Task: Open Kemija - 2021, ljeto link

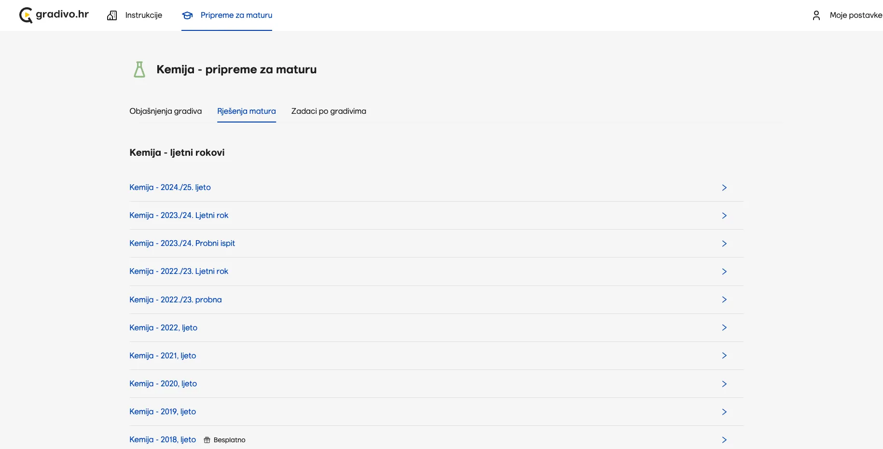Action: coord(163,355)
